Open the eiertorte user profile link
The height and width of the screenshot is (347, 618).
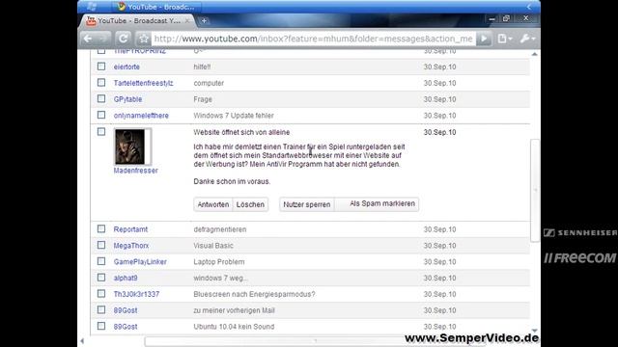pos(126,67)
